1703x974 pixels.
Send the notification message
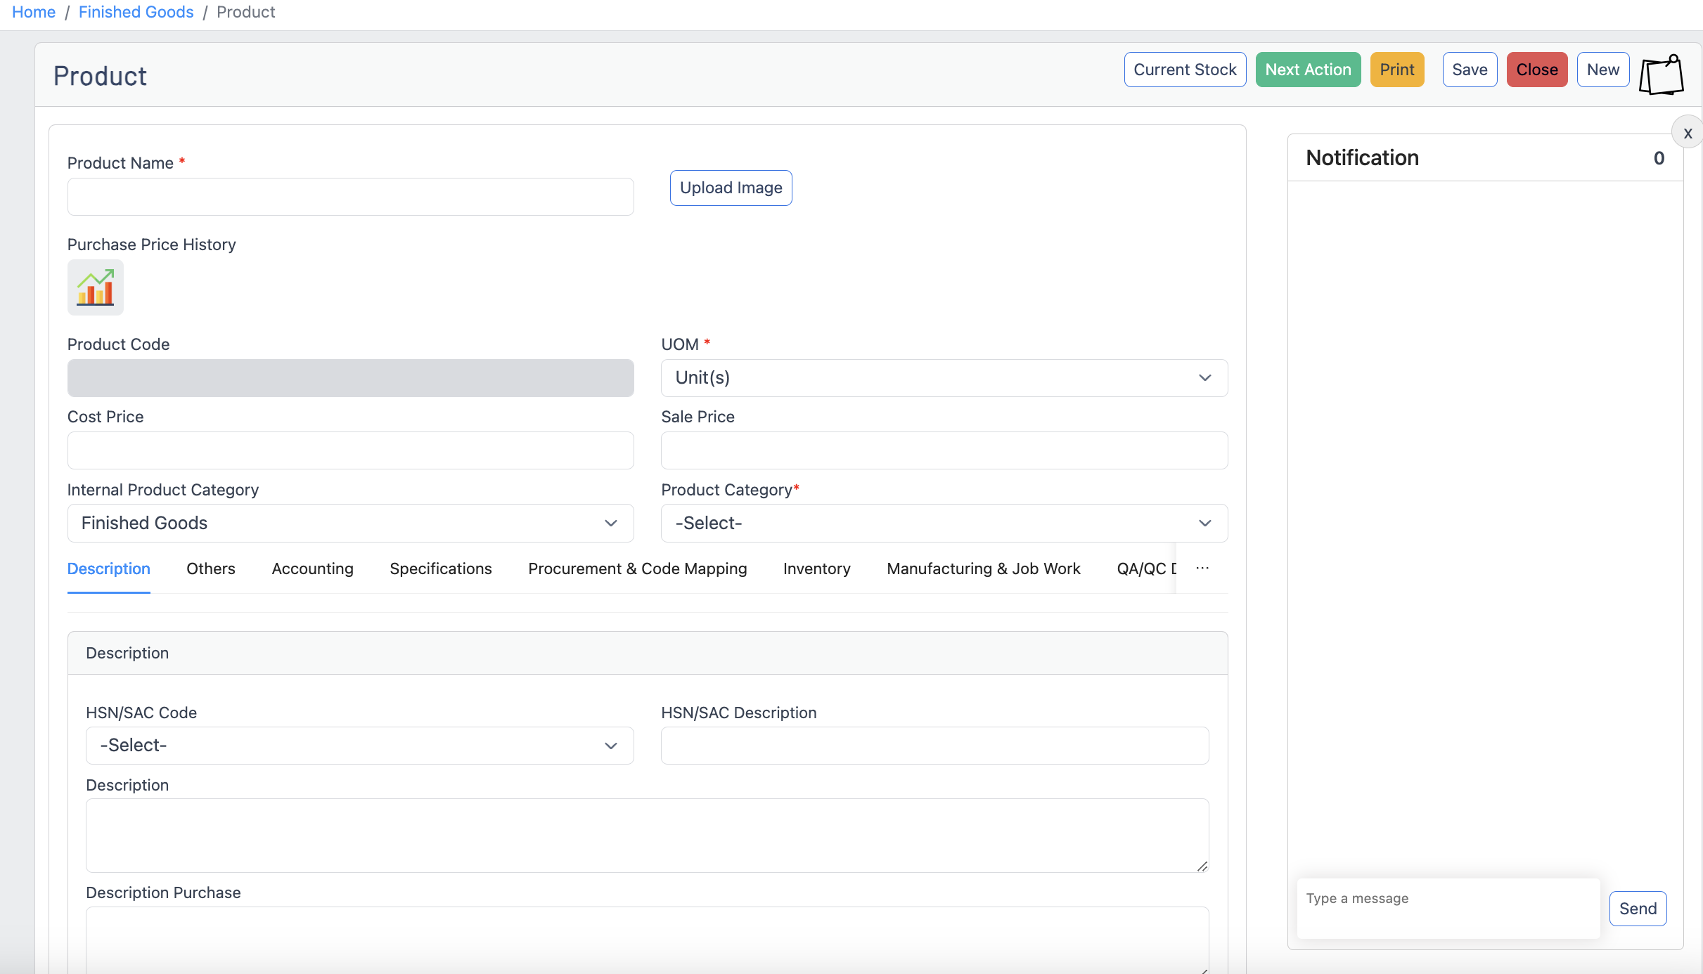pyautogui.click(x=1638, y=909)
